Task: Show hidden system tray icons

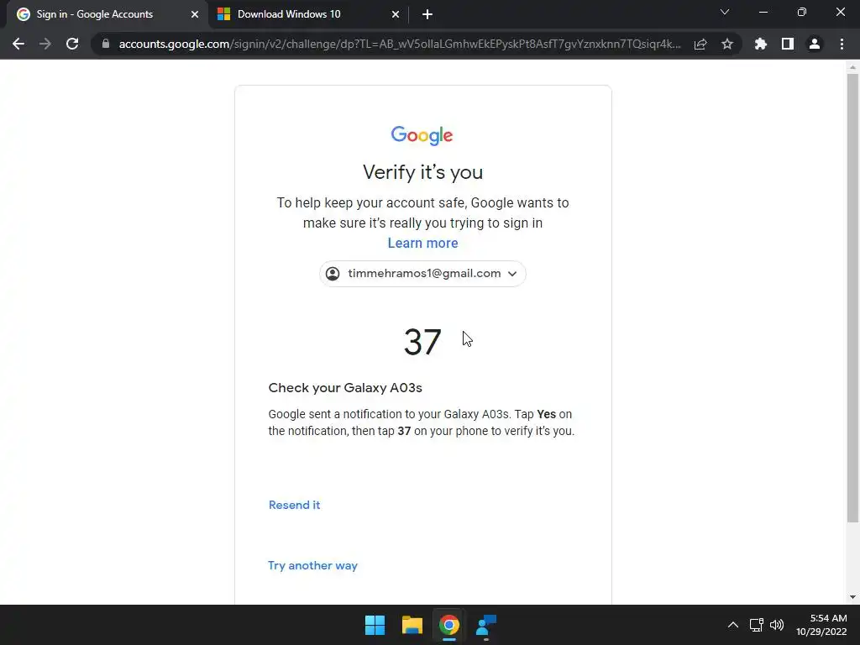Action: tap(732, 625)
